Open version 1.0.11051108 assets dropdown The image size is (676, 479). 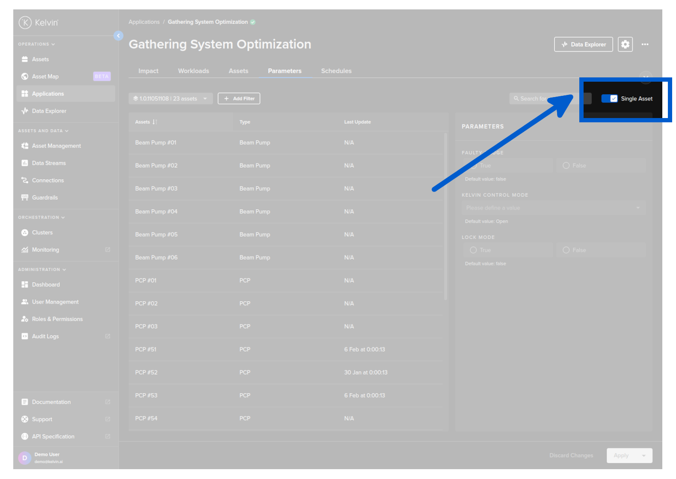[x=170, y=99]
